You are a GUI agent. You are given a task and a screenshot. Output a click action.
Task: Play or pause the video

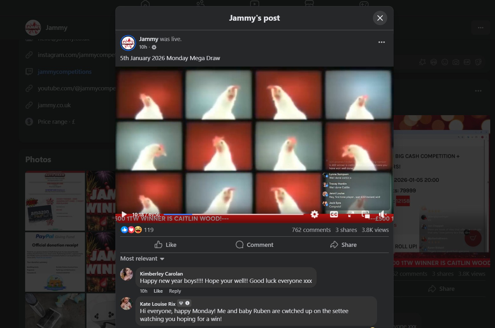124,214
